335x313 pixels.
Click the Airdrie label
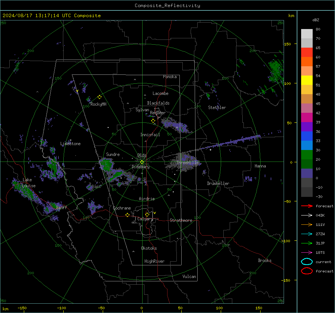[x=147, y=199]
